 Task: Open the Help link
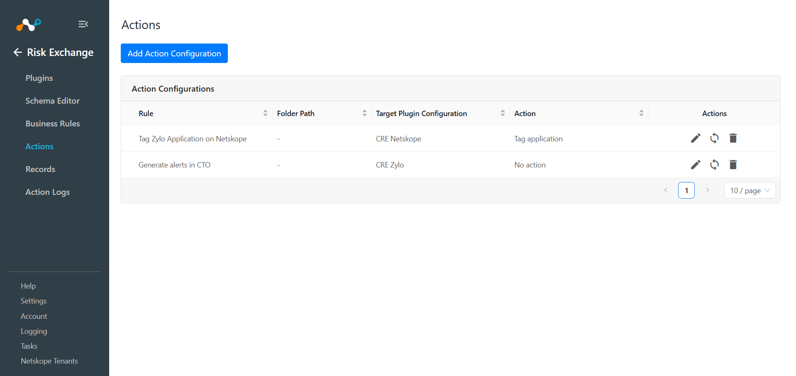click(28, 286)
